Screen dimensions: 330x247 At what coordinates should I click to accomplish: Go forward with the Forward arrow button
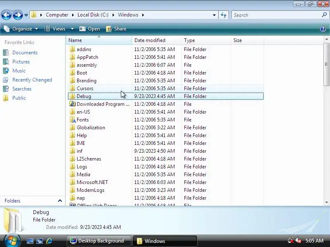[x=18, y=15]
